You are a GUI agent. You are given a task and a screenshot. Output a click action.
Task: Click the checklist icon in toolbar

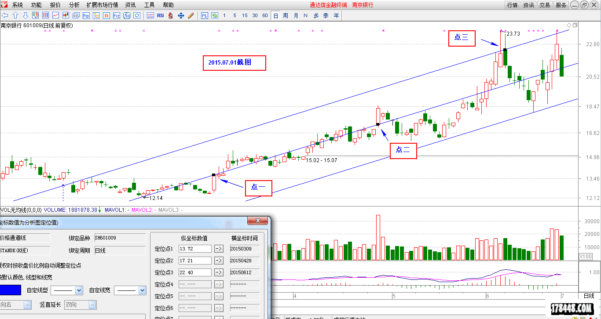coord(35,15)
